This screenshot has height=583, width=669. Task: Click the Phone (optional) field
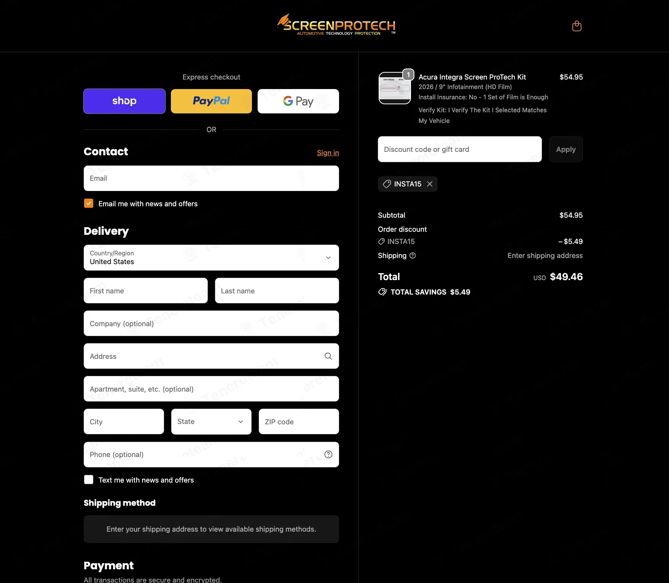coord(211,454)
